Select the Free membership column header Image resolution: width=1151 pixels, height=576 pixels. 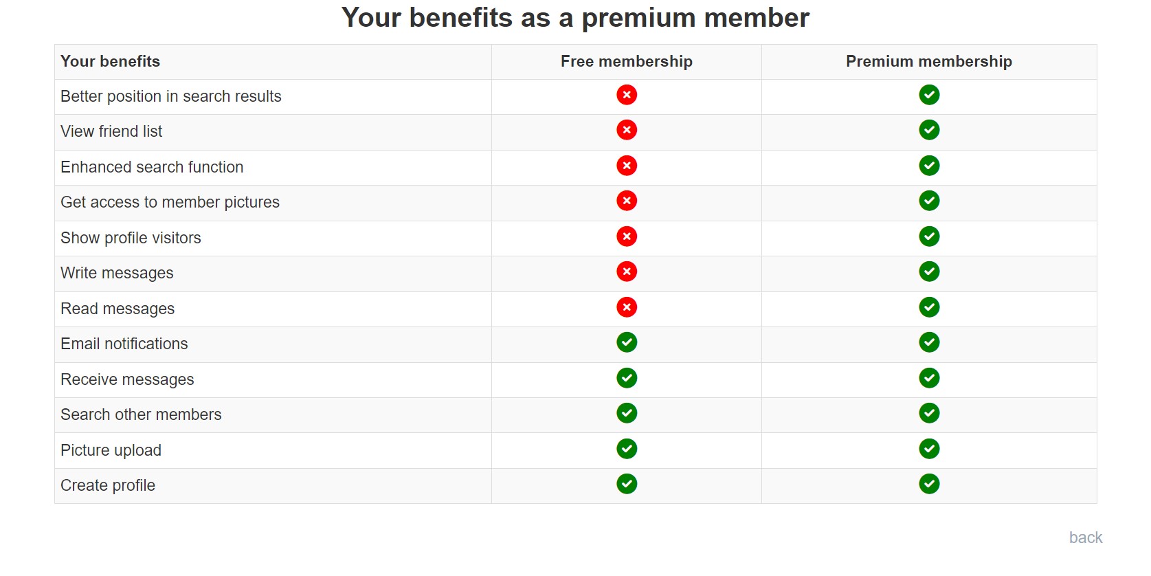coord(627,61)
